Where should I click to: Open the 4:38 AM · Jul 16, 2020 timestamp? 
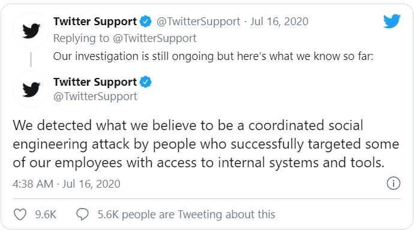(66, 183)
